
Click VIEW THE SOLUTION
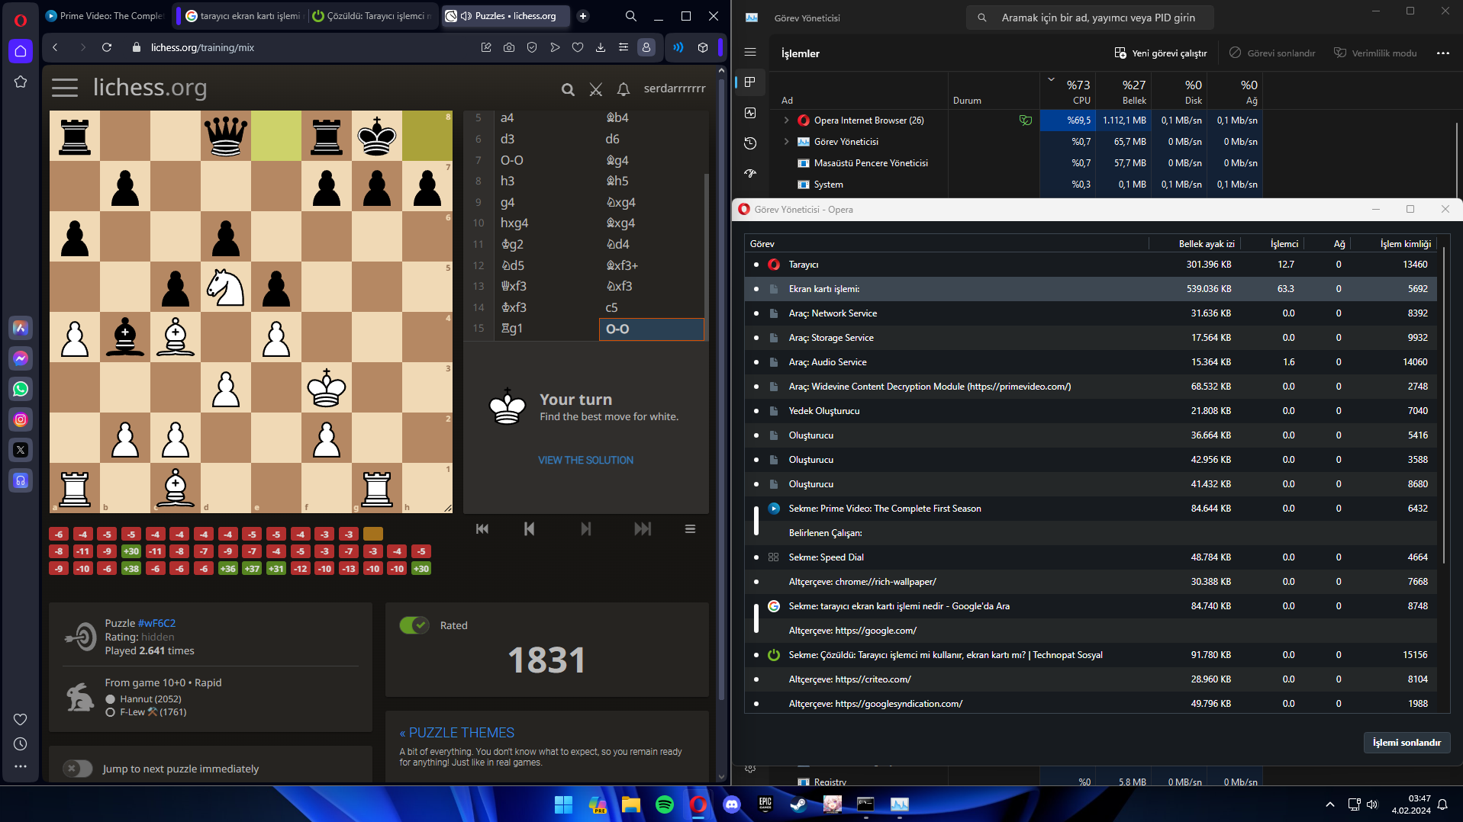click(585, 461)
